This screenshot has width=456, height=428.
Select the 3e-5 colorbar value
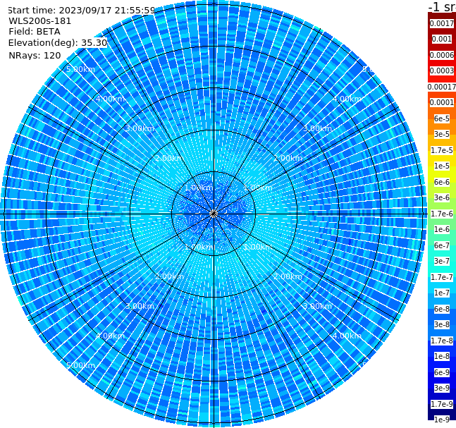point(442,134)
